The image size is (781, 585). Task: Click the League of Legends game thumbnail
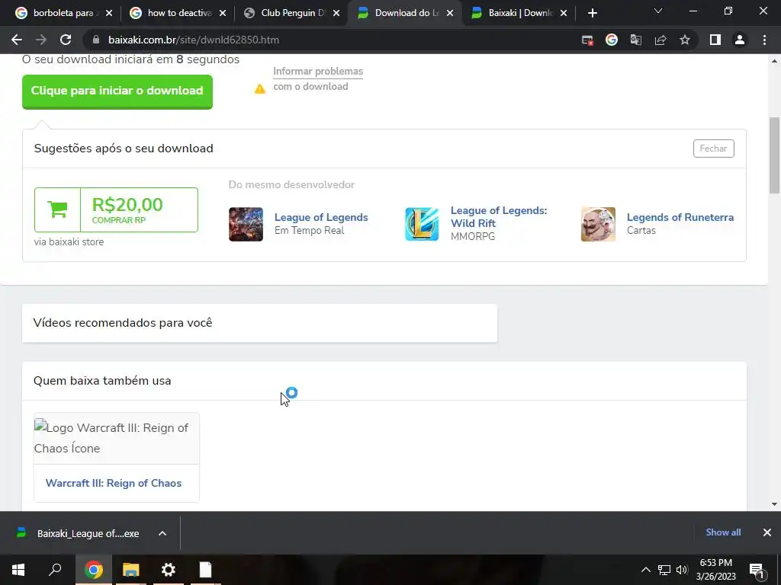pos(246,225)
